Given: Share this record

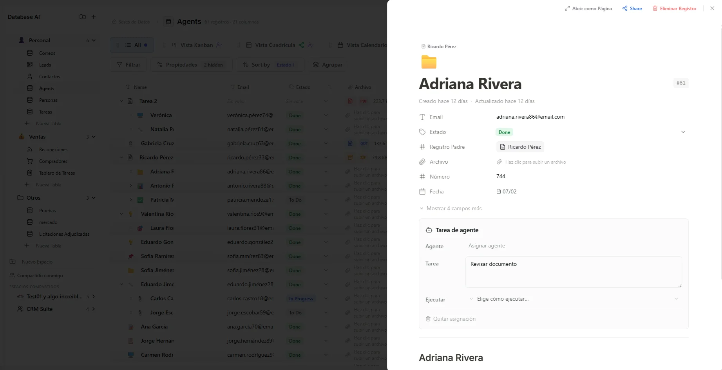Looking at the screenshot, I should click(632, 8).
